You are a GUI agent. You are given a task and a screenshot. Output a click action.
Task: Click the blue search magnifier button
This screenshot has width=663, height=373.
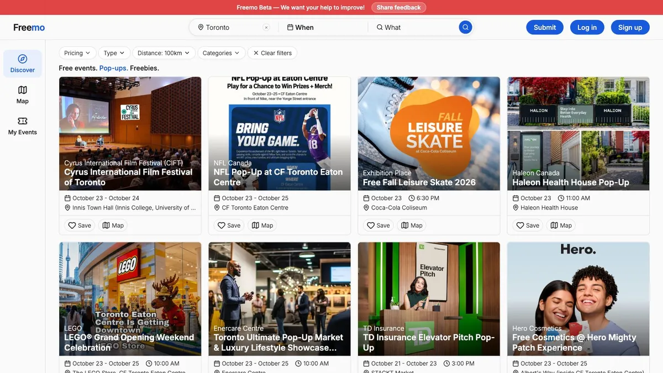tap(465, 27)
